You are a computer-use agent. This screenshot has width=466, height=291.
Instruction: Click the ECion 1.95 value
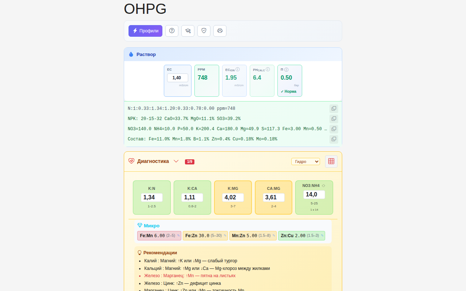point(231,77)
